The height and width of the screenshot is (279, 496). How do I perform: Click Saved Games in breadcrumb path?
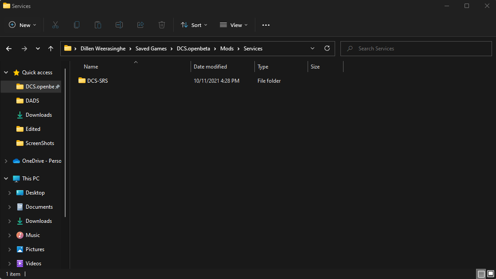click(151, 49)
